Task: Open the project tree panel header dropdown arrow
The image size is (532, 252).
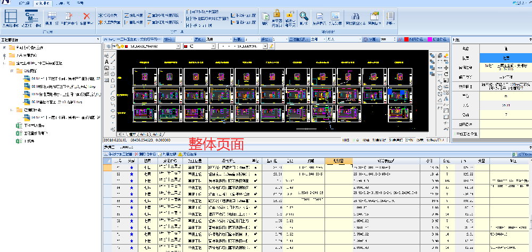Action: tap(98, 40)
